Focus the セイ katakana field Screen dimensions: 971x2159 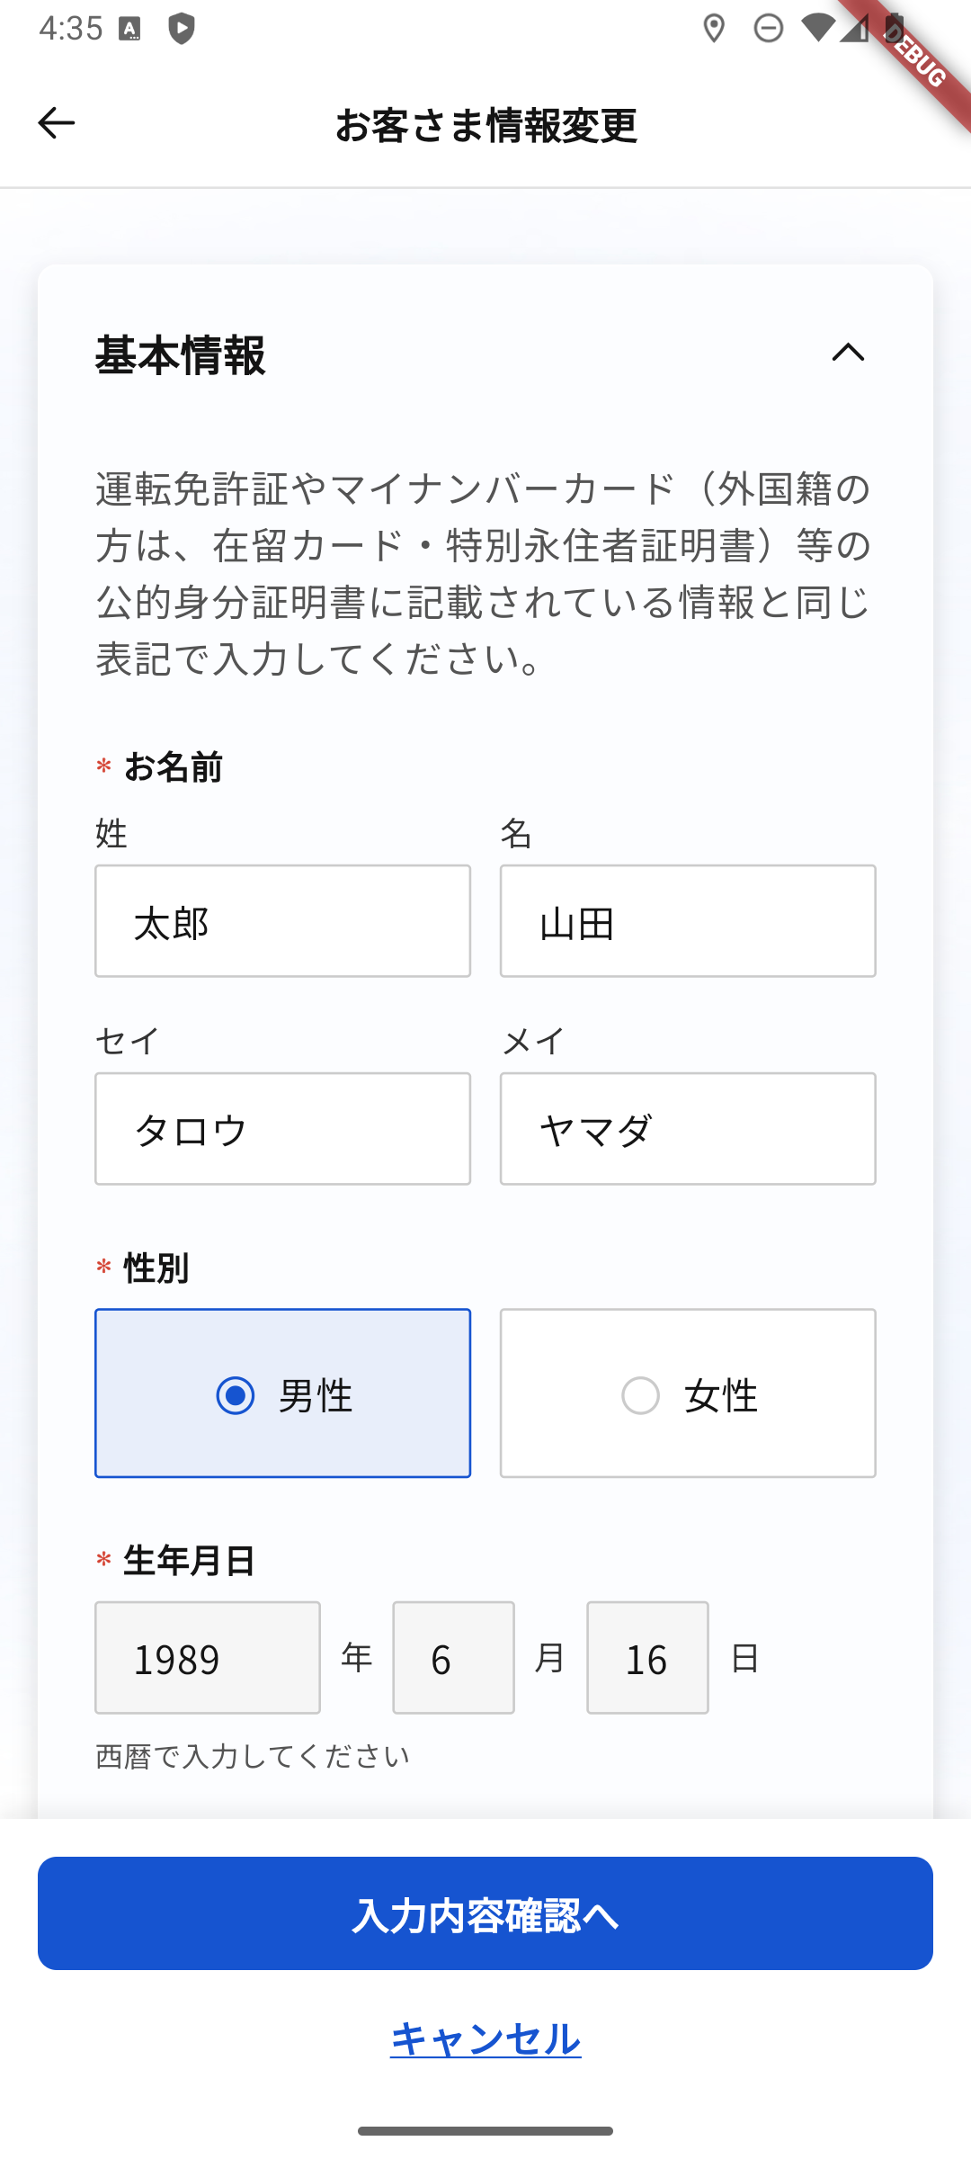pyautogui.click(x=282, y=1129)
